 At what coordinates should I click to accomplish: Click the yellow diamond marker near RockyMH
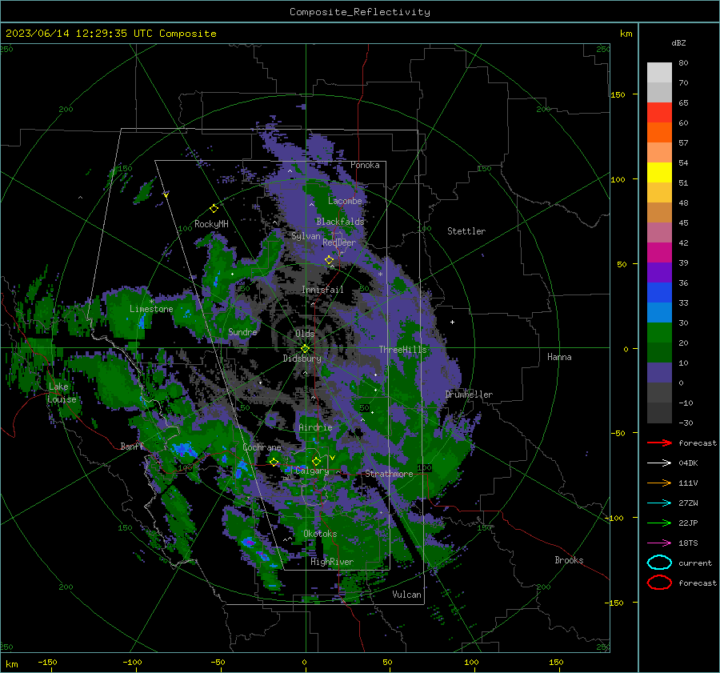point(214,209)
